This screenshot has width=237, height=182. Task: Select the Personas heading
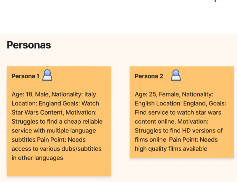coord(29,45)
